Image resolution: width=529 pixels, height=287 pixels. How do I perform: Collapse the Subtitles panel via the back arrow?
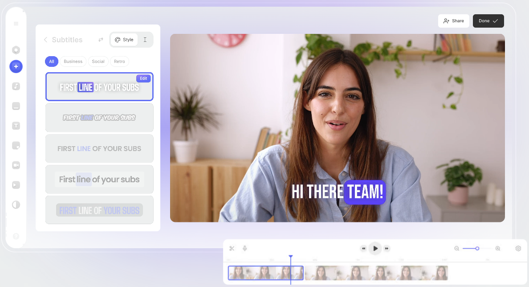45,40
